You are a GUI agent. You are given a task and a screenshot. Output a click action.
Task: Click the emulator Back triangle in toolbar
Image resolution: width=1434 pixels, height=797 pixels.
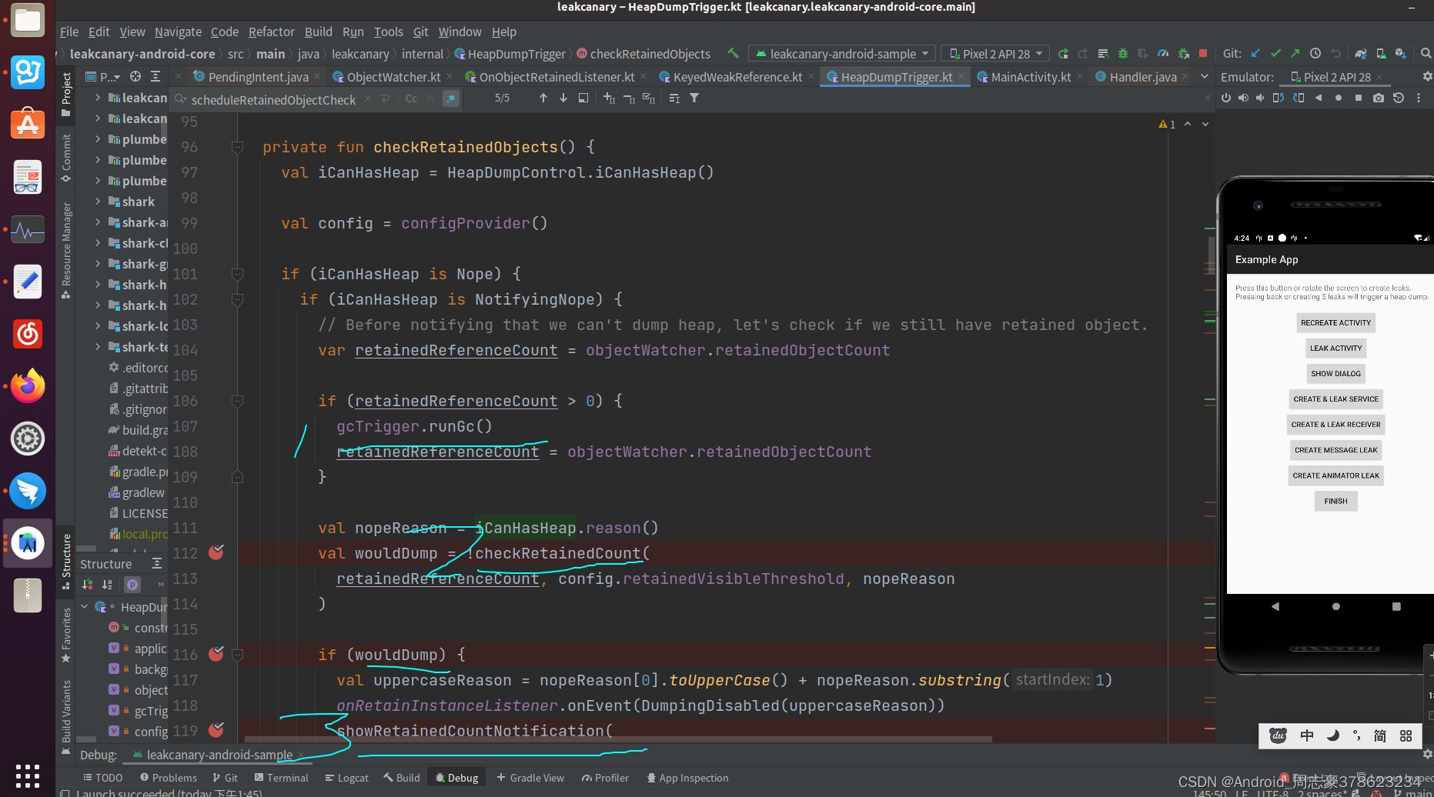click(x=1319, y=98)
